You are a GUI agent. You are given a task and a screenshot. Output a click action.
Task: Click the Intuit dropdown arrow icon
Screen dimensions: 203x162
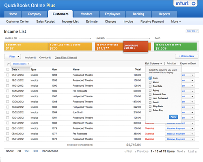[194, 4]
